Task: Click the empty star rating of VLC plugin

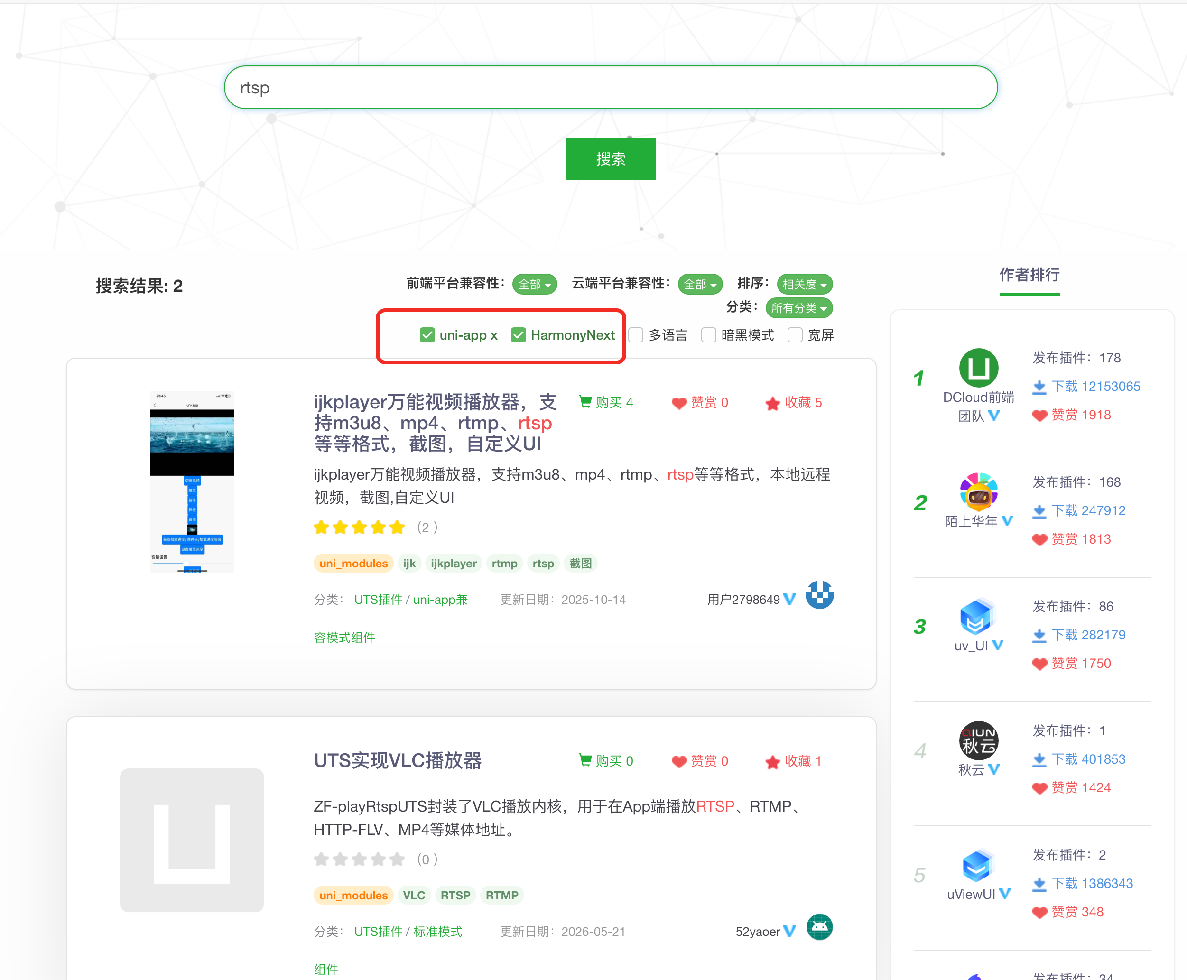Action: coord(360,859)
